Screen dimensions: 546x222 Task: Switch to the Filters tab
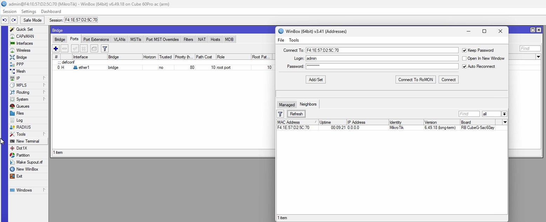coord(188,40)
